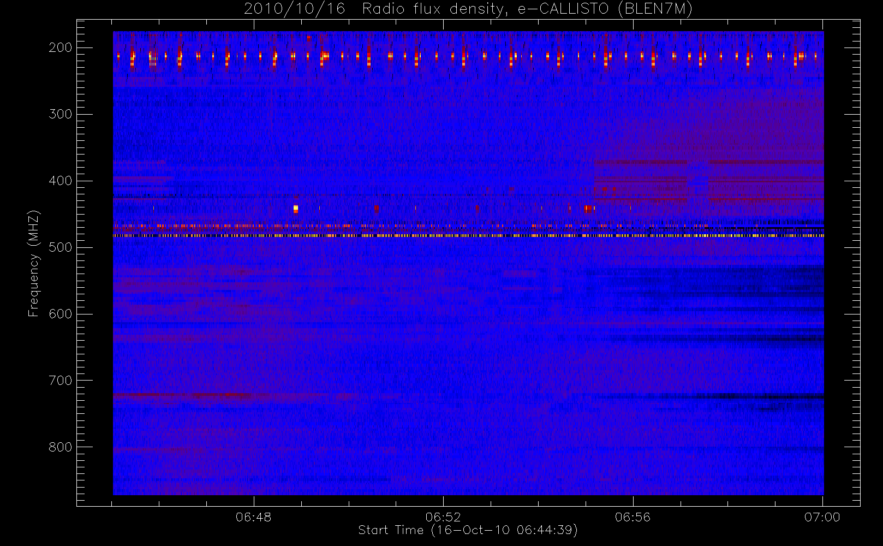The width and height of the screenshot is (883, 546).
Task: Click the 'Frequency (MHZ)' axis label
Action: (34, 264)
